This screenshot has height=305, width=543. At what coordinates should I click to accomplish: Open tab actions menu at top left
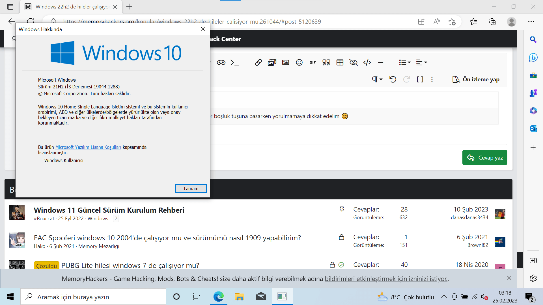10,7
